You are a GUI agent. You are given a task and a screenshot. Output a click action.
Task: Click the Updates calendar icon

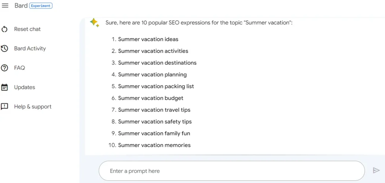pyautogui.click(x=5, y=87)
